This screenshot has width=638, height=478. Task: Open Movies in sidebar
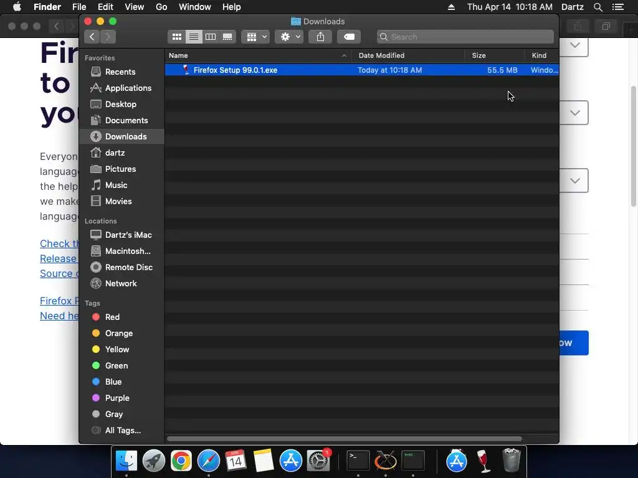click(x=121, y=202)
